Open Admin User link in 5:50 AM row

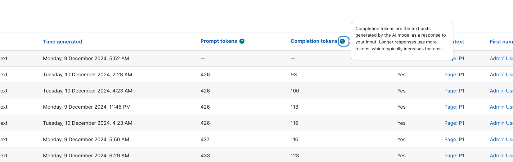[x=501, y=139]
